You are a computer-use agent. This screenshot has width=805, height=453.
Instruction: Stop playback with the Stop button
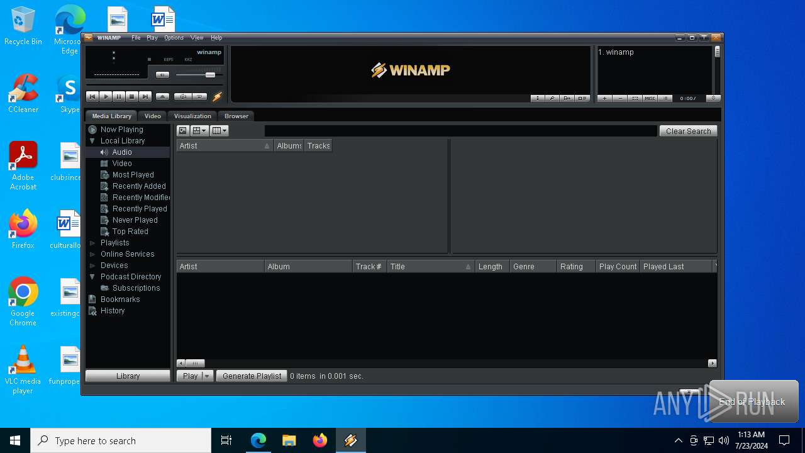pyautogui.click(x=132, y=97)
